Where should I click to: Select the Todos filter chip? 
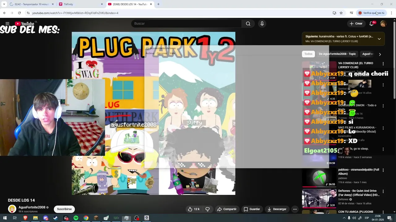coord(308,54)
